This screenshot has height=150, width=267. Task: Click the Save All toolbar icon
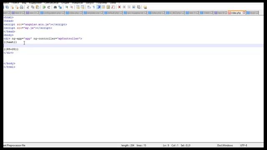[x=7, y=7]
